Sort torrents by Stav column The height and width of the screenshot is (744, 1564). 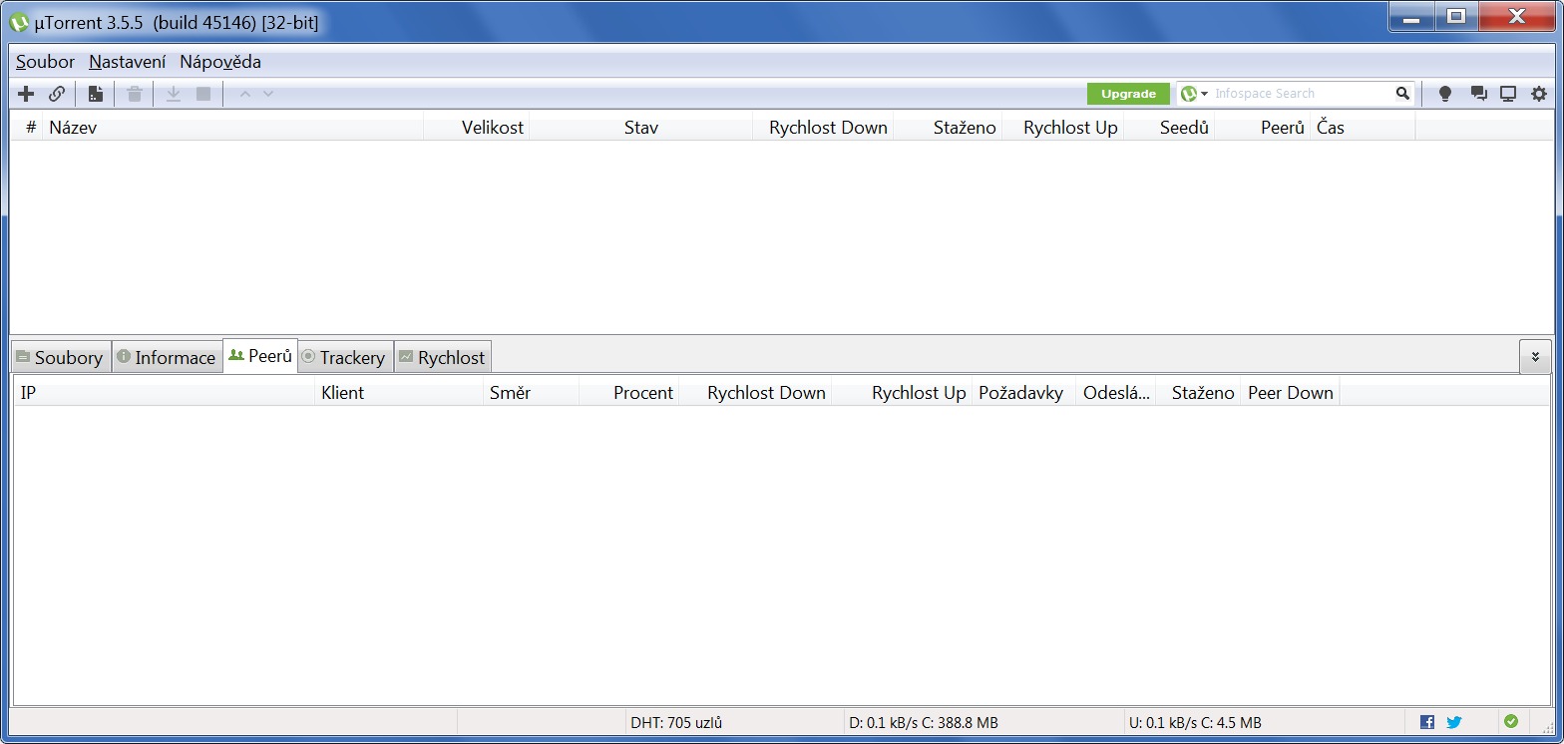(641, 128)
